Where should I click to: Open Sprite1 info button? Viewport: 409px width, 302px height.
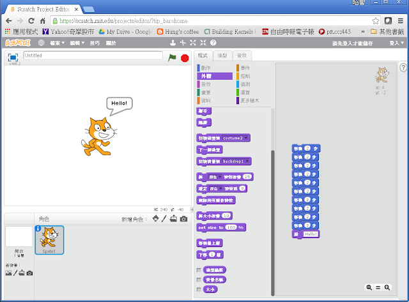38,229
